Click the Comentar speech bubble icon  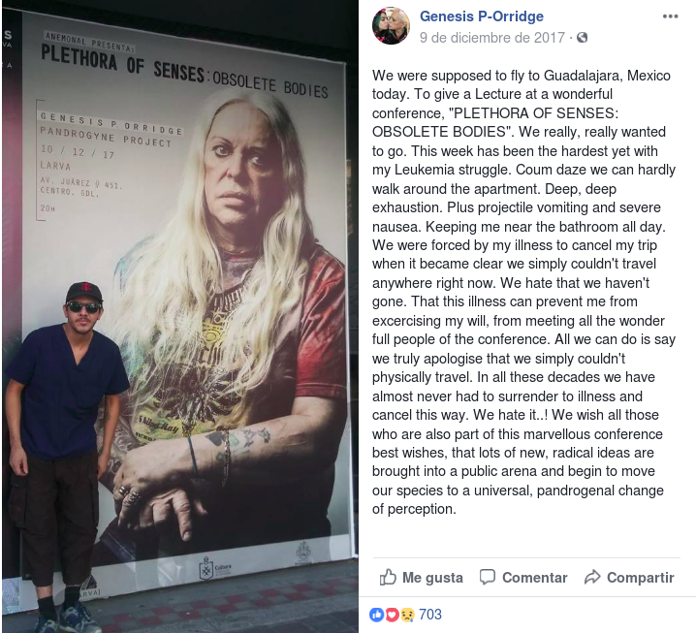coord(488,577)
